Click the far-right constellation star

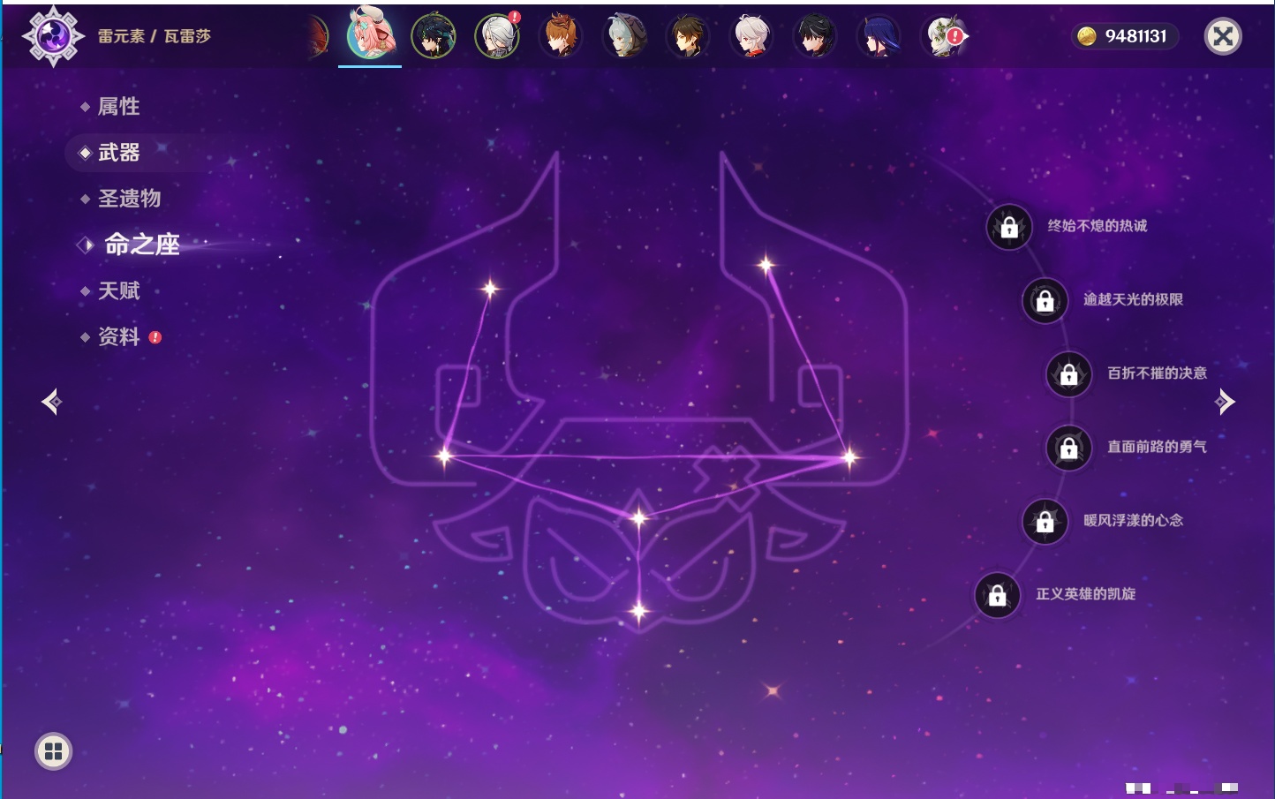pyautogui.click(x=849, y=457)
